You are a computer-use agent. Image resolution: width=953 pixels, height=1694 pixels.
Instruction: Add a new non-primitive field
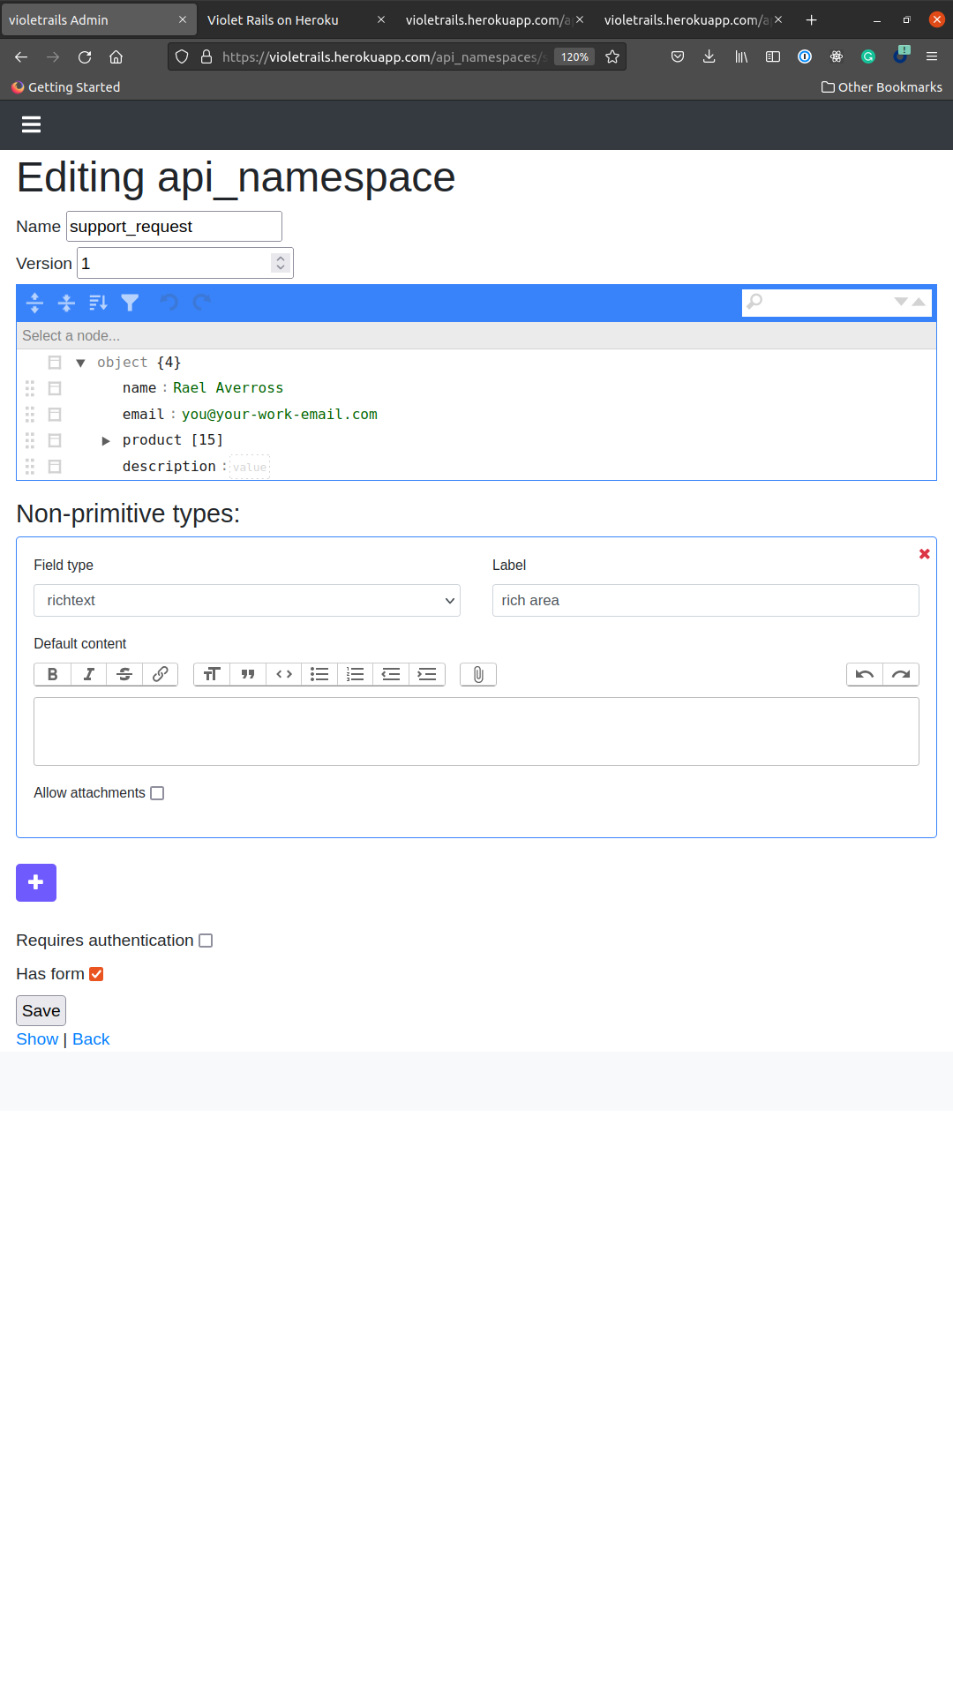36,882
